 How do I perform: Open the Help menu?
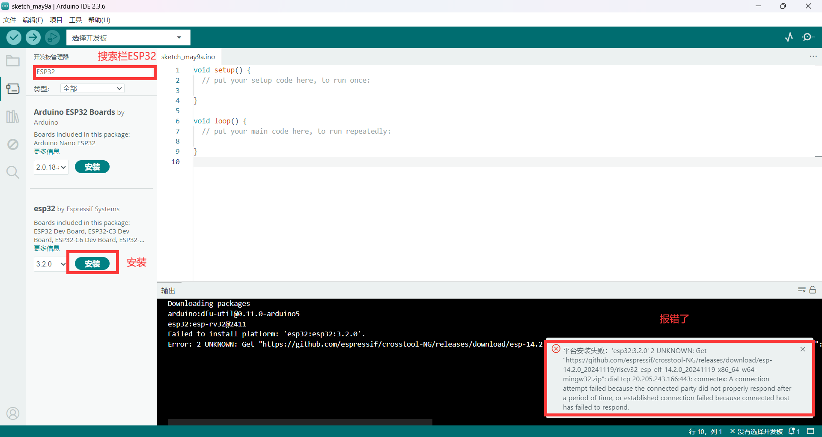99,20
